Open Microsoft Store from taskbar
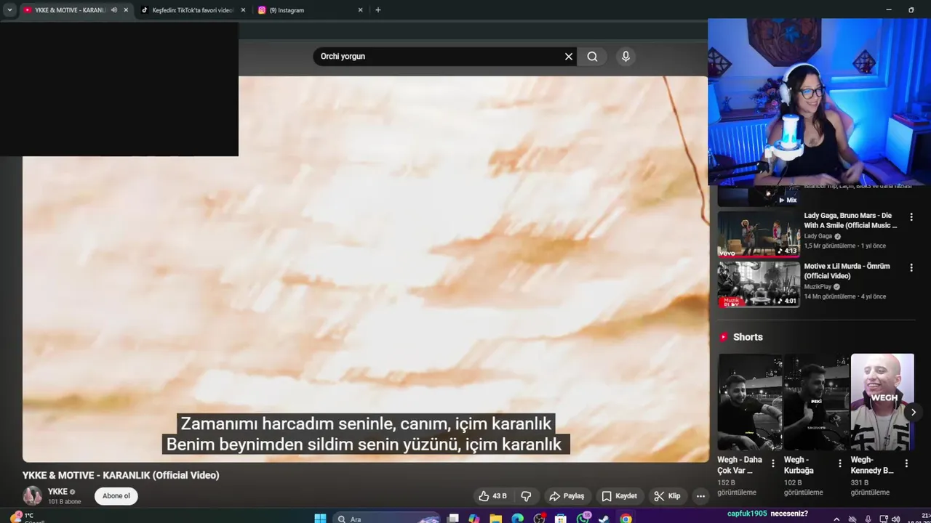 561,519
